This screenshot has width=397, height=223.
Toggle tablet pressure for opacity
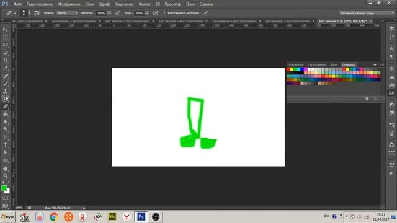tap(117, 13)
